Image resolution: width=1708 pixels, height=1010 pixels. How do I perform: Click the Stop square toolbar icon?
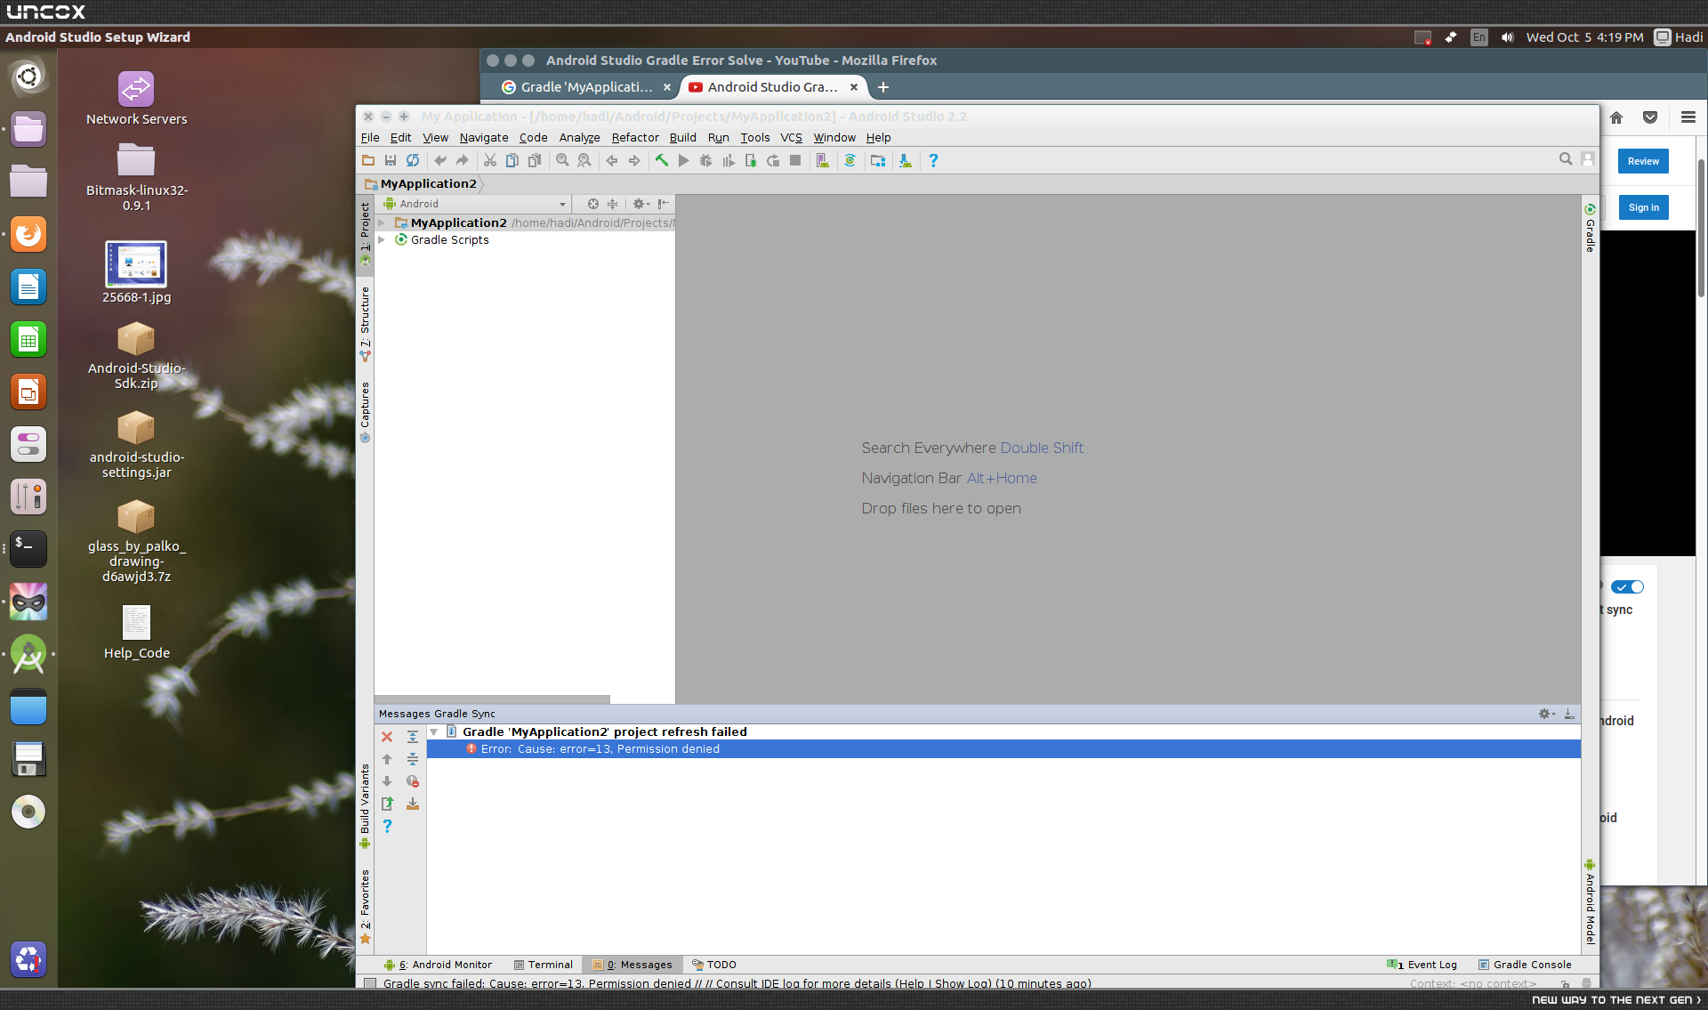click(x=795, y=160)
